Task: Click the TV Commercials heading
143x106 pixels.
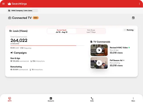Action: [102, 42]
